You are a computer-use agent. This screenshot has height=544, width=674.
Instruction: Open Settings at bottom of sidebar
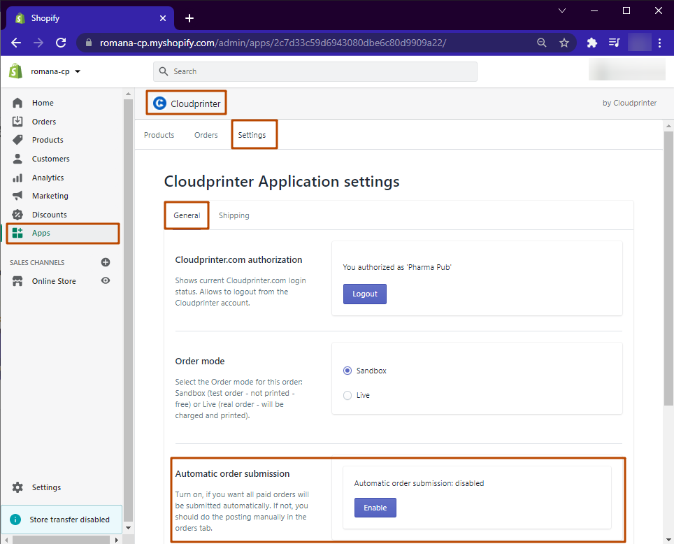(x=46, y=487)
